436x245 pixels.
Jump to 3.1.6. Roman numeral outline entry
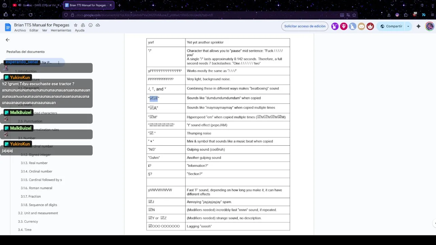[36, 188]
